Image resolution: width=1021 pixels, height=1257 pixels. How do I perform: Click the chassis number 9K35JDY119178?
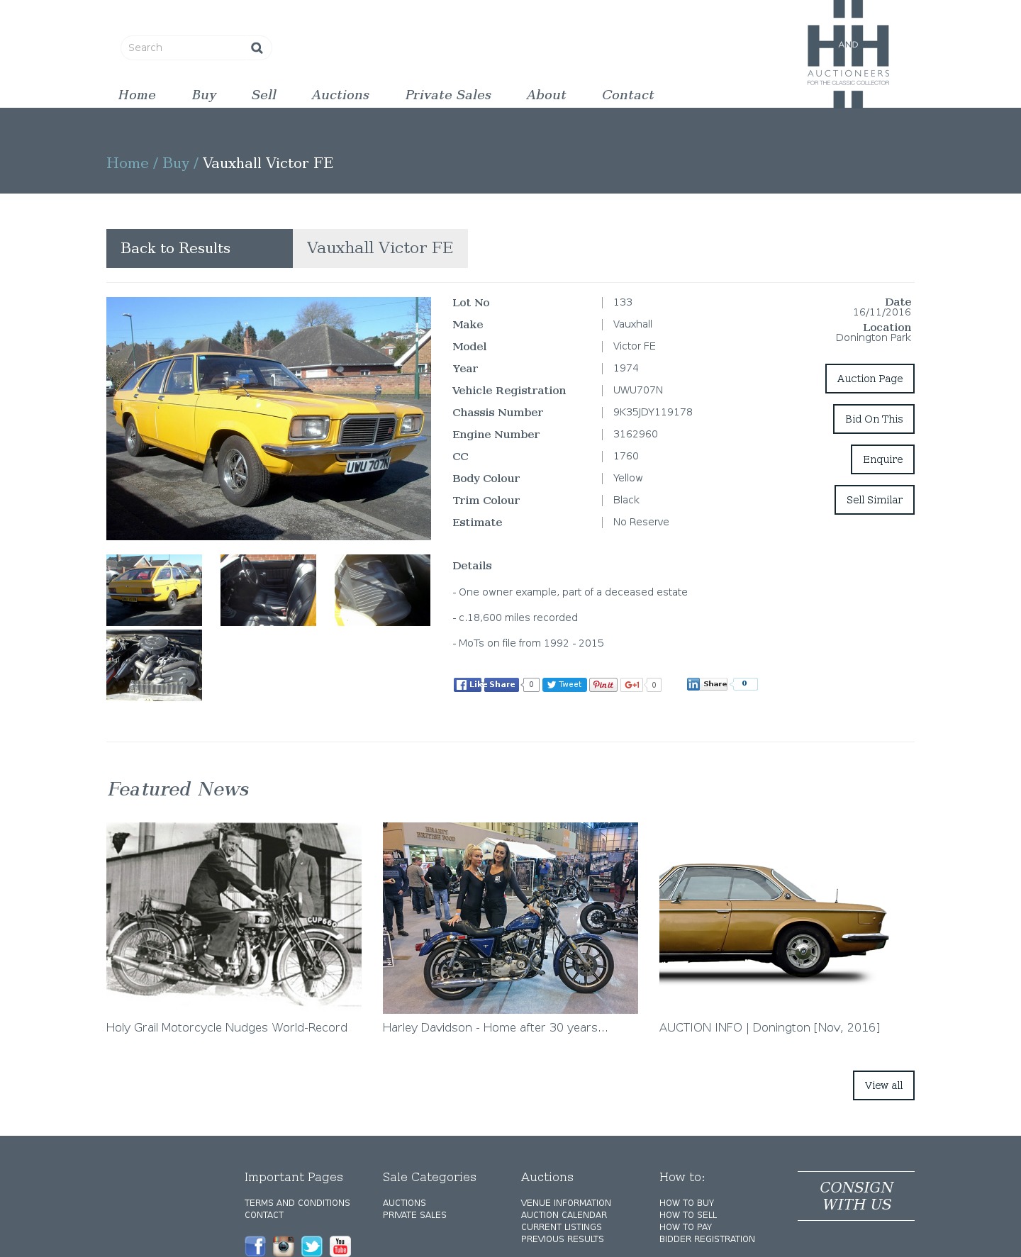coord(653,412)
